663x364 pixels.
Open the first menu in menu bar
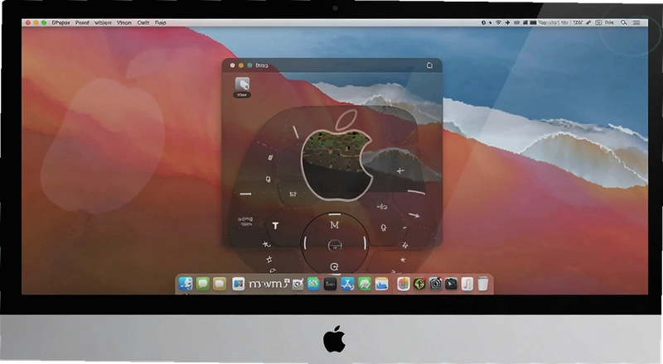click(x=60, y=23)
